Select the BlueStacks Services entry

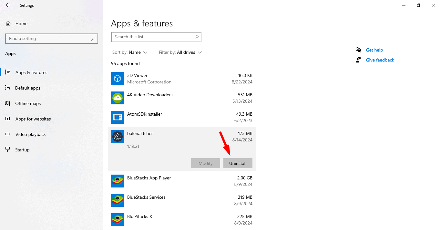pos(182,200)
